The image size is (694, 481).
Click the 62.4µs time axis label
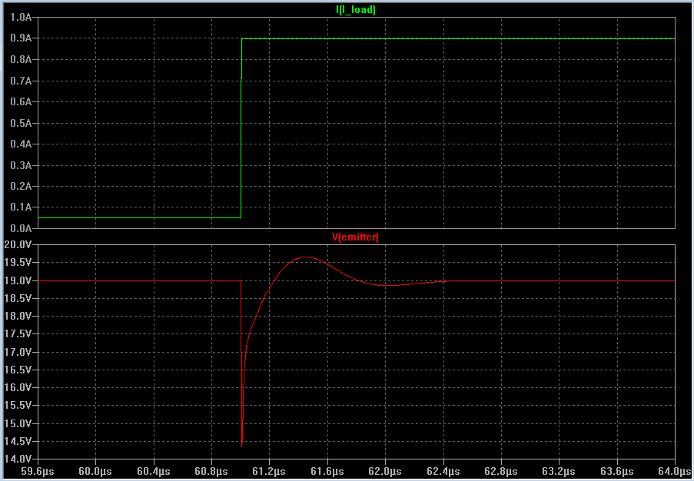point(443,471)
